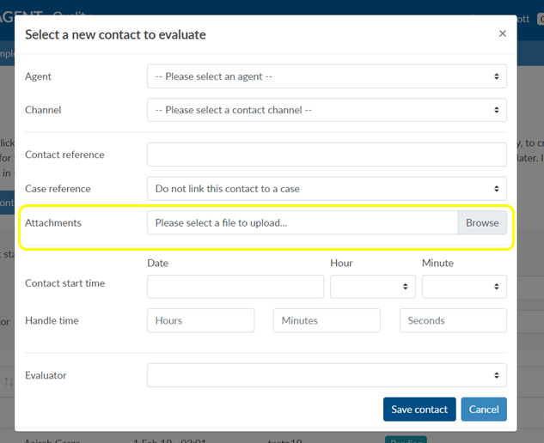This screenshot has height=443, width=544.
Task: Click the Contact reference label
Action: 64,155
